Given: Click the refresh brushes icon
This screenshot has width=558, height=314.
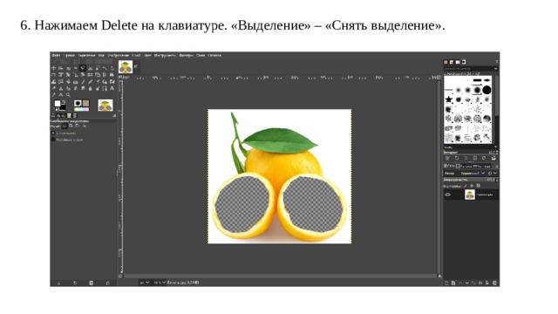Looking at the screenshot, I should point(484,158).
